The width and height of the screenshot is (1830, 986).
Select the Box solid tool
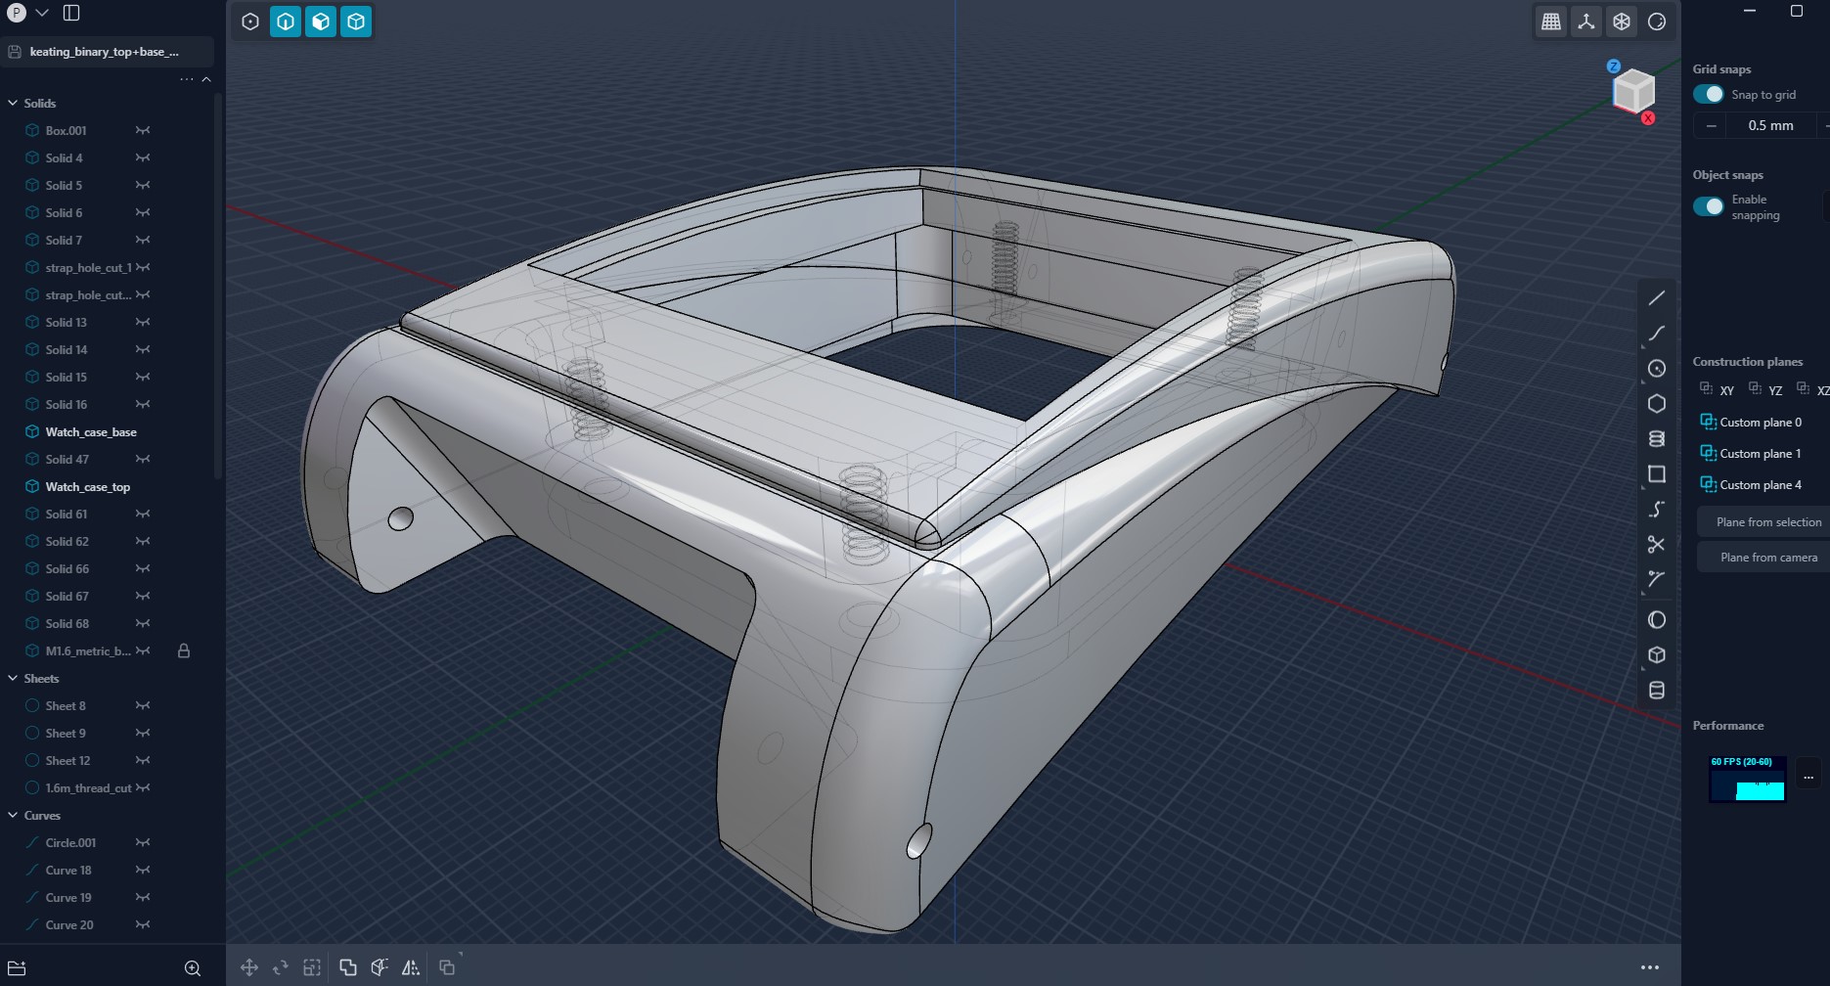[x=1656, y=655]
